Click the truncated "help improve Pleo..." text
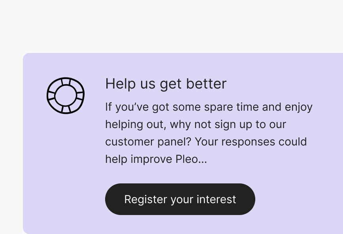This screenshot has width=343, height=234. tap(156, 159)
